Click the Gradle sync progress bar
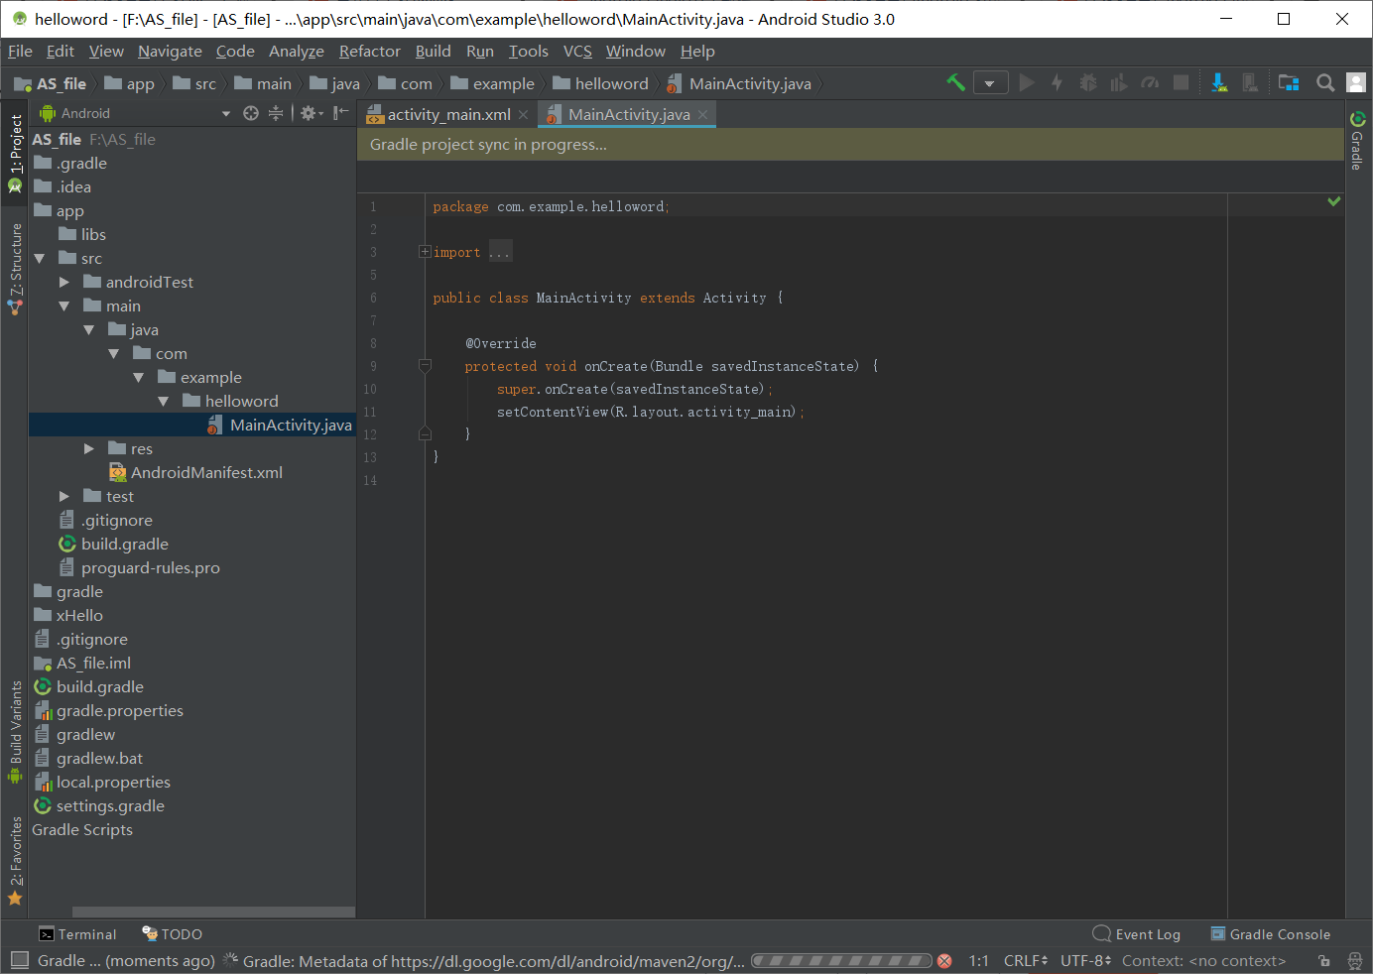 [x=841, y=960]
